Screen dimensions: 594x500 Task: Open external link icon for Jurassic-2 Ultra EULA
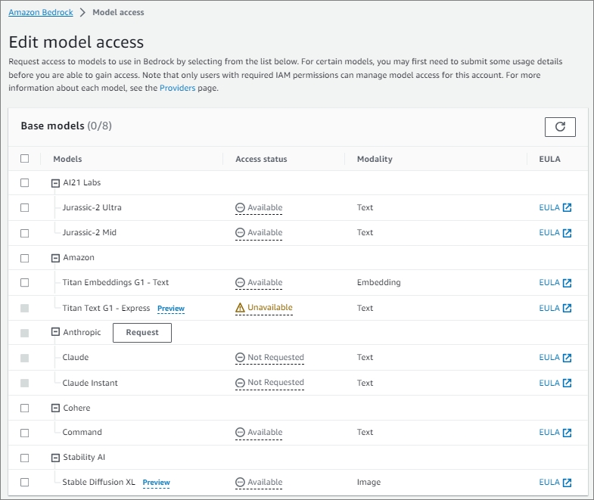pos(567,208)
